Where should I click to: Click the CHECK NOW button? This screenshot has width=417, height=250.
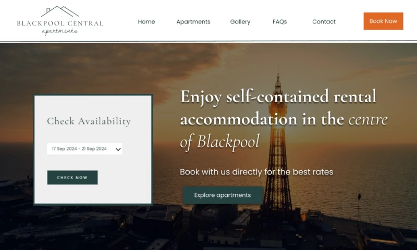coord(72,178)
